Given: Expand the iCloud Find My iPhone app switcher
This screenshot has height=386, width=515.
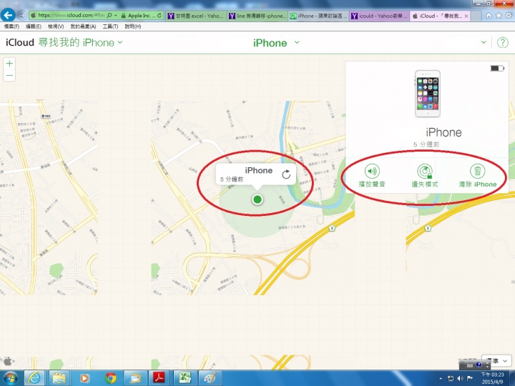Looking at the screenshot, I should (x=120, y=42).
